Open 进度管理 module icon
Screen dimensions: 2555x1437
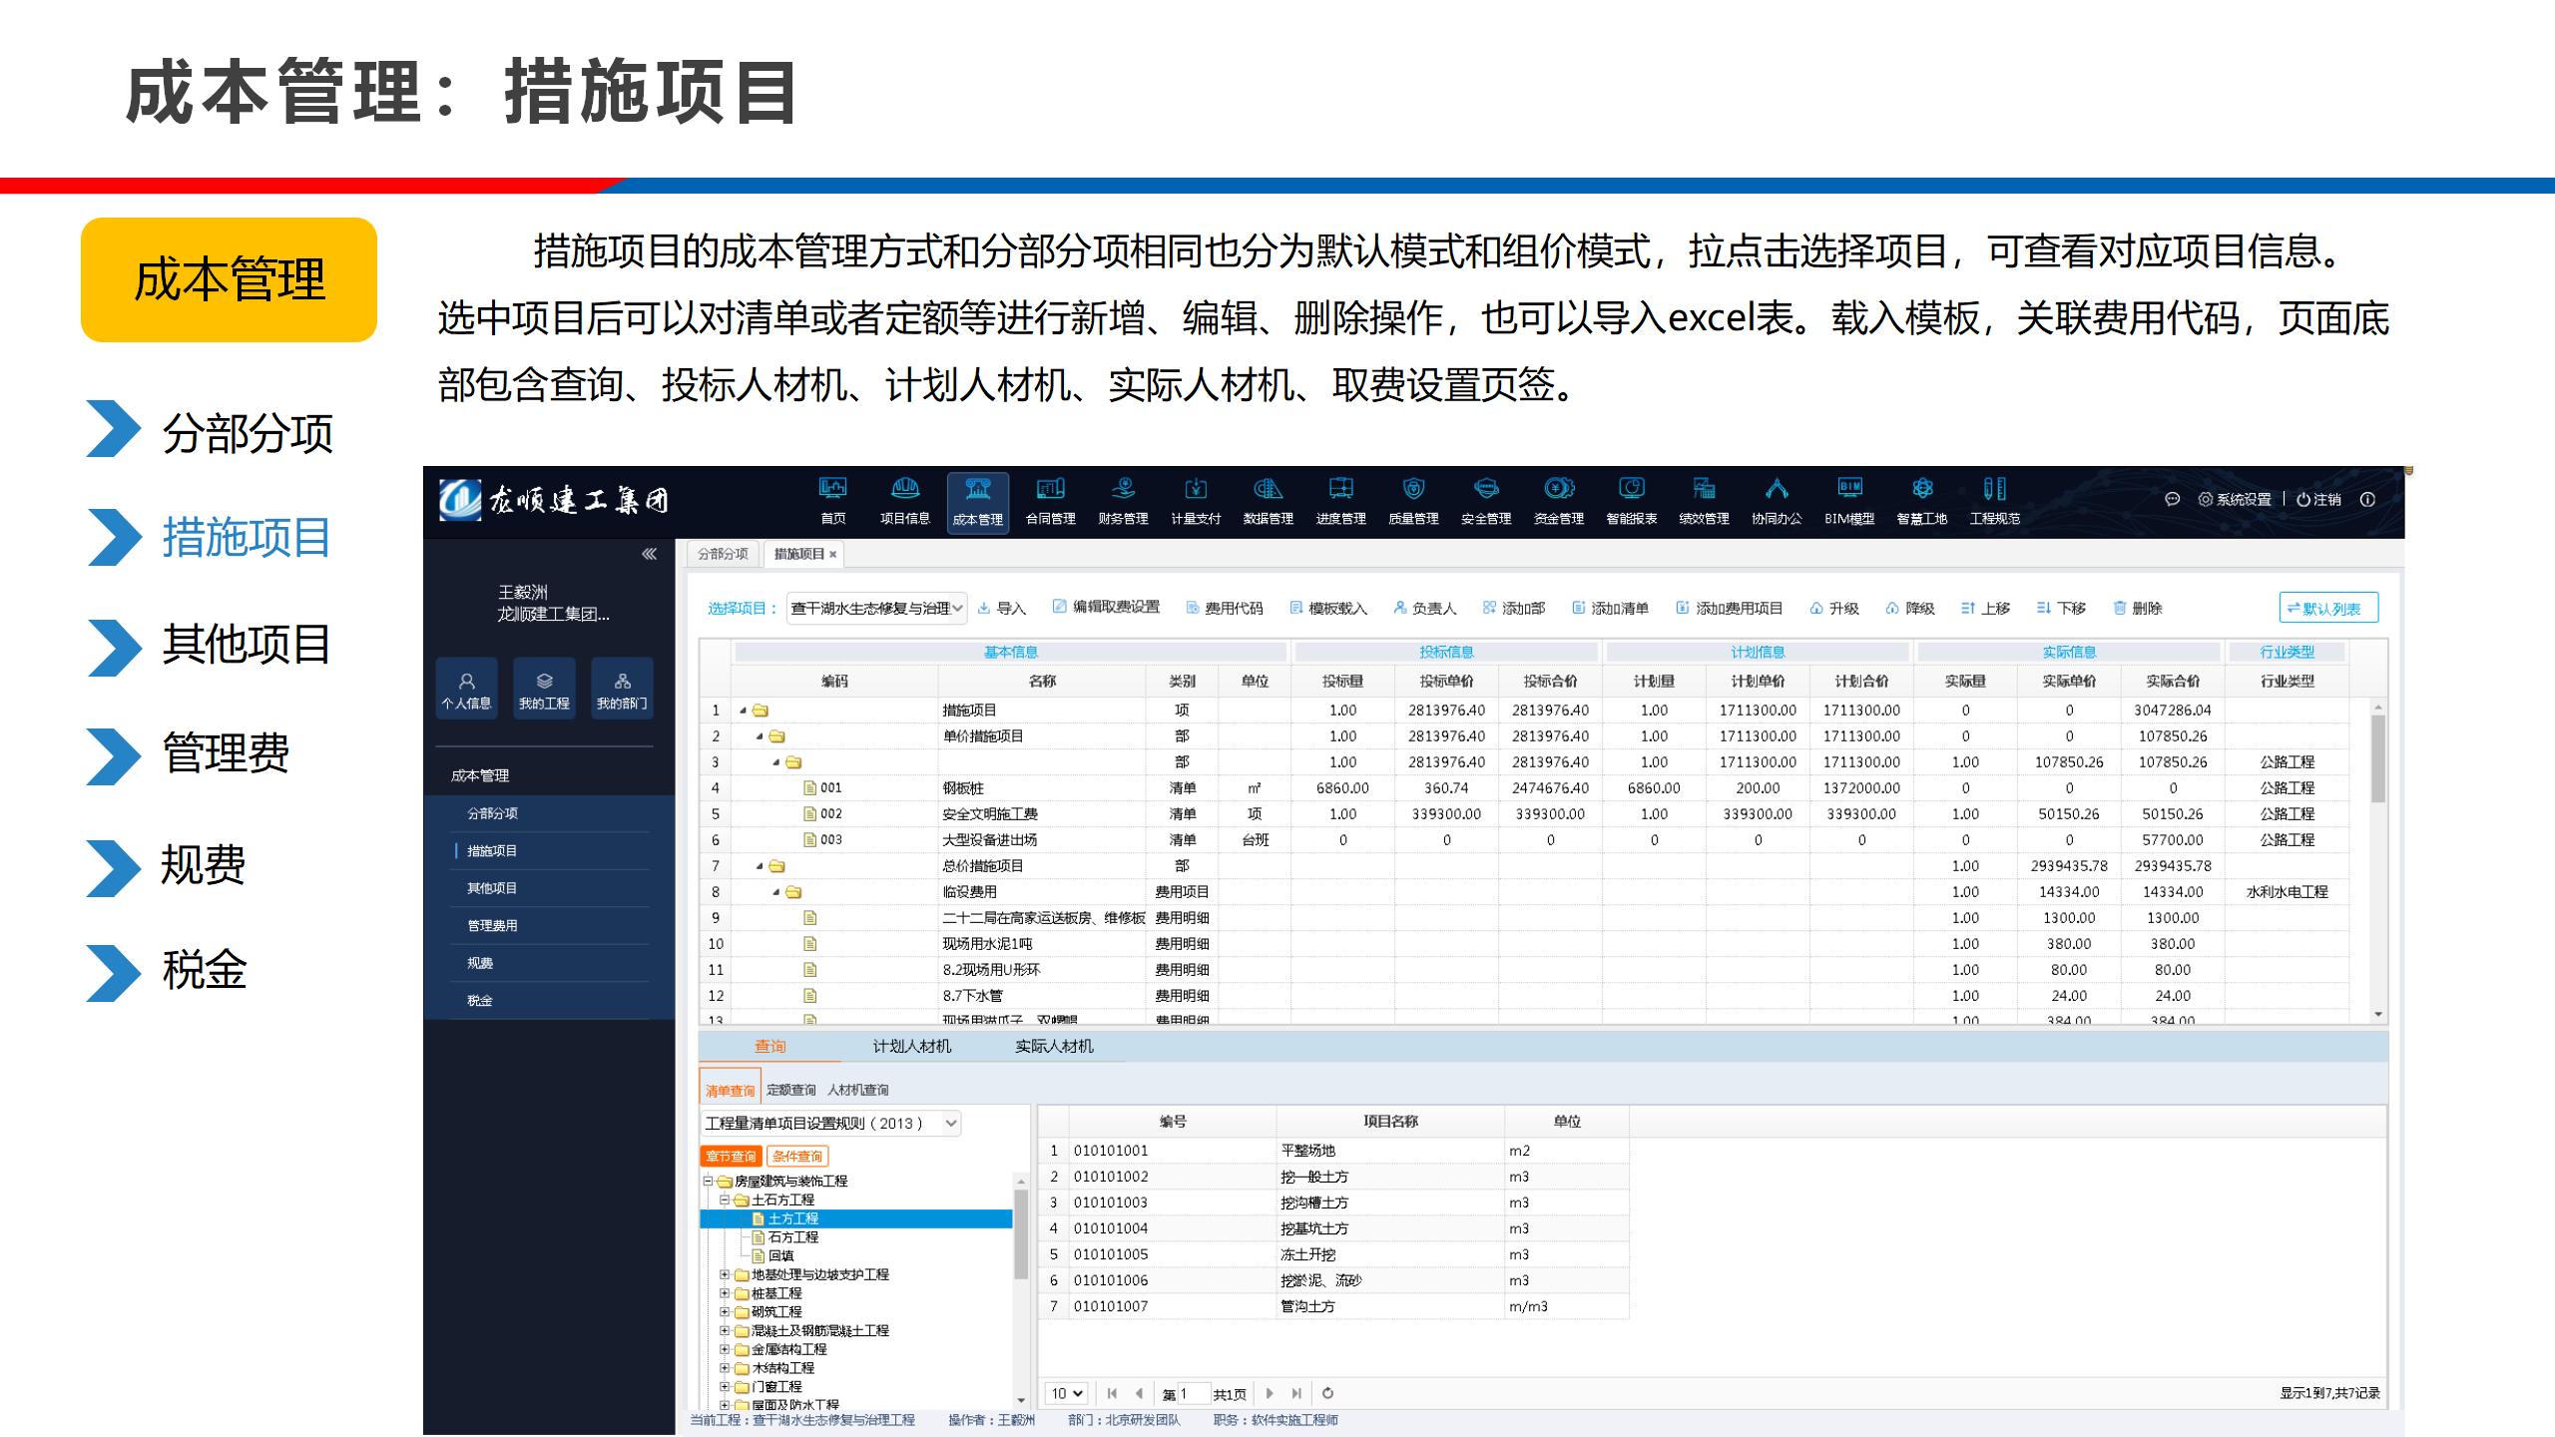tap(1340, 502)
